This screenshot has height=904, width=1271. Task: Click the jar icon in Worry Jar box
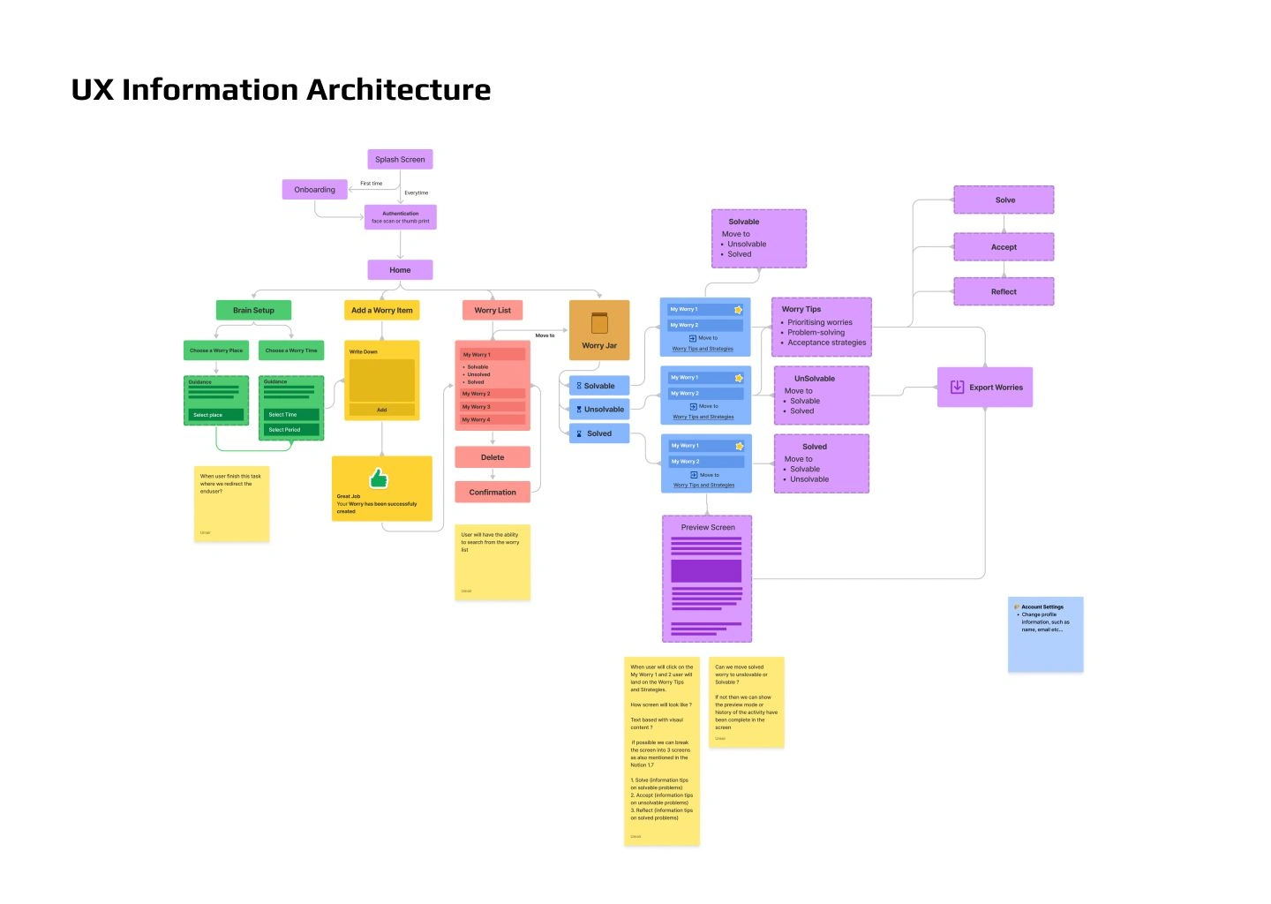[599, 322]
